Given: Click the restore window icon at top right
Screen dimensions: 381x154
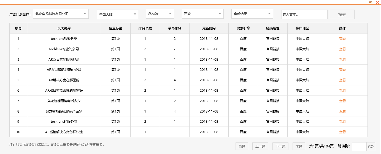Looking at the screenshot, I should tap(371, 2).
